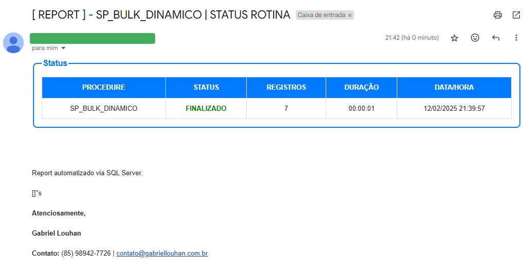Click the DATA/HORA column header

click(454, 88)
